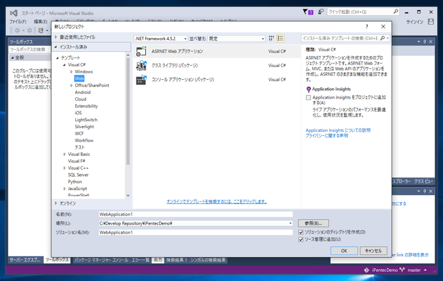Expand the オンライン section
The image size is (443, 281).
click(x=56, y=203)
